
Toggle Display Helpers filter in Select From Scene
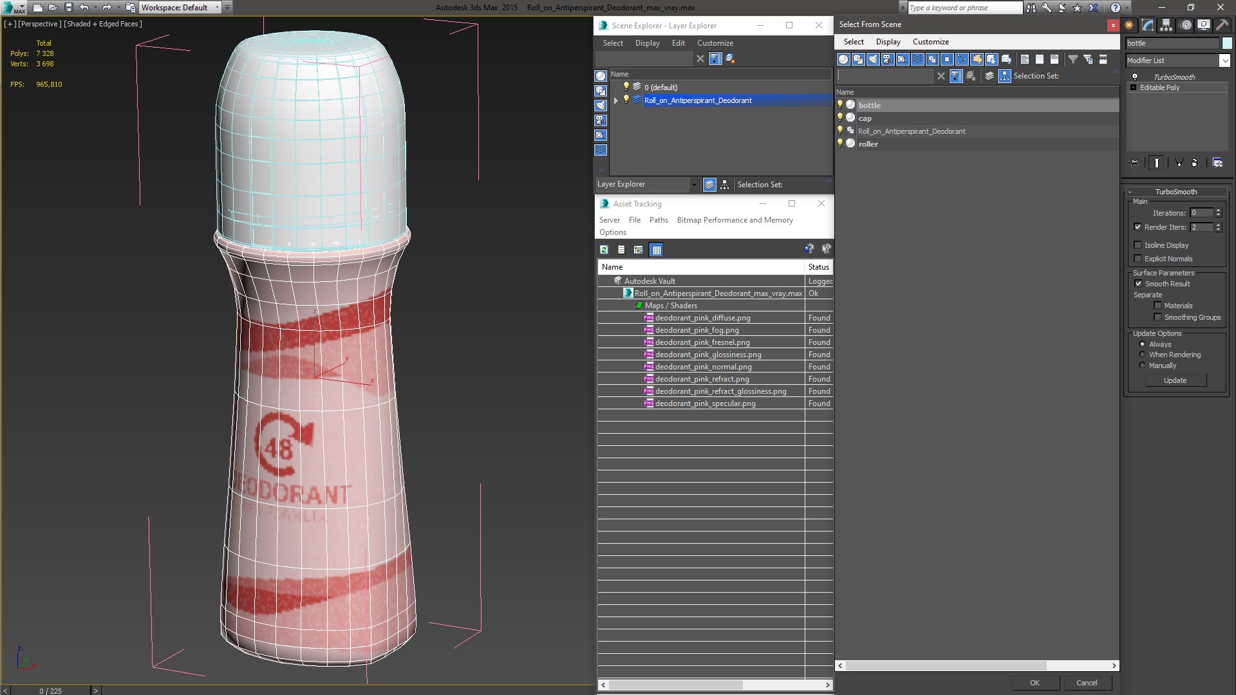click(x=903, y=59)
